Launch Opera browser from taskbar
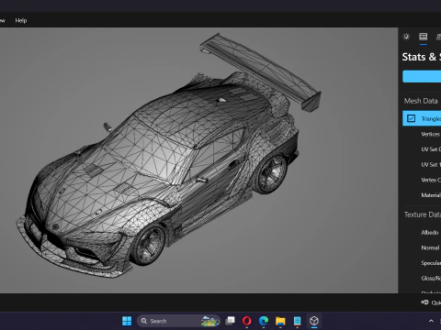This screenshot has height=330, width=441. (x=247, y=321)
